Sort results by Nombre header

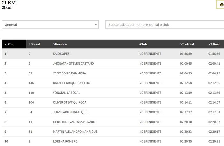[60, 44]
